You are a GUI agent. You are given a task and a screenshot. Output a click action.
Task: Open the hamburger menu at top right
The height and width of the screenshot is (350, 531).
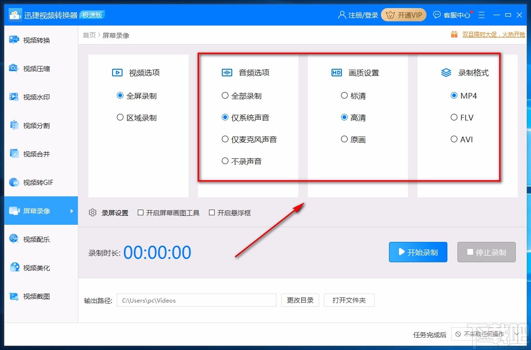point(482,15)
